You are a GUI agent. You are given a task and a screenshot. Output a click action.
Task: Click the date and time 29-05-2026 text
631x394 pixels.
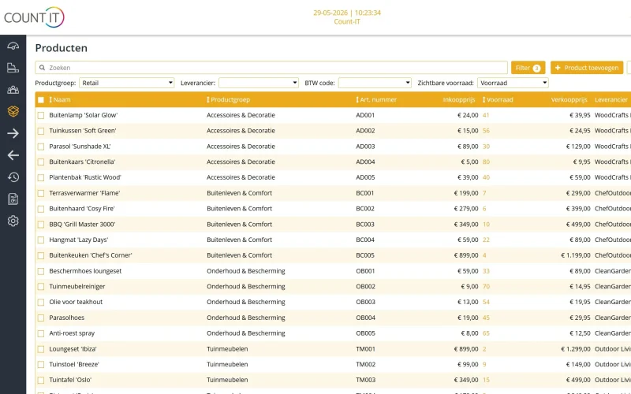coord(347,13)
